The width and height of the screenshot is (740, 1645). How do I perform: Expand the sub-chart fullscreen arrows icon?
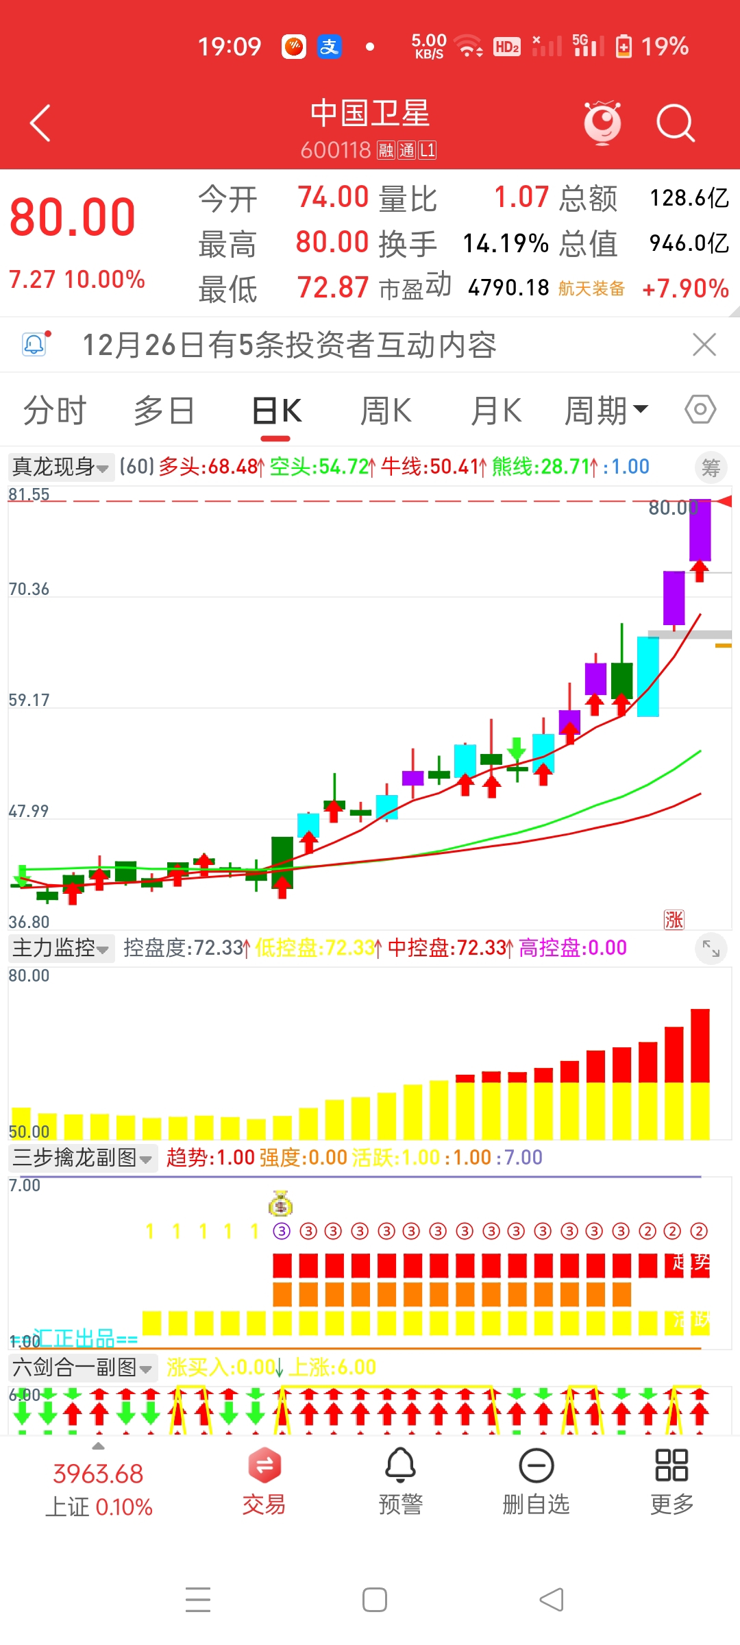coord(711,949)
